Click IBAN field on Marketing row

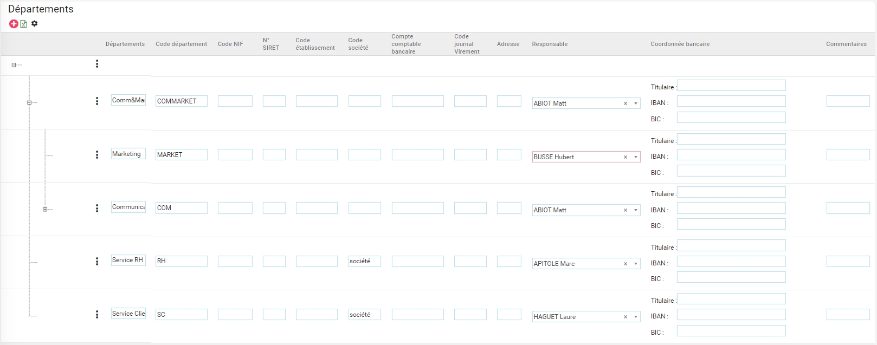pos(731,155)
